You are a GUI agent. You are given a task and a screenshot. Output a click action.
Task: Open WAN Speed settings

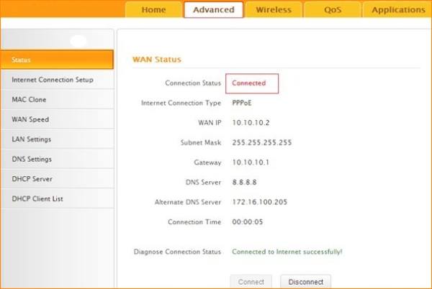(57, 119)
